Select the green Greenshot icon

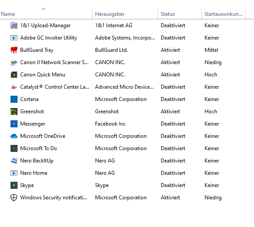14,112
